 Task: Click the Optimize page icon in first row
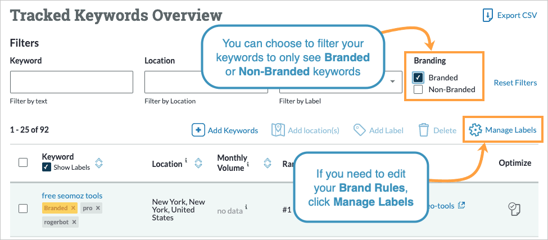click(514, 209)
